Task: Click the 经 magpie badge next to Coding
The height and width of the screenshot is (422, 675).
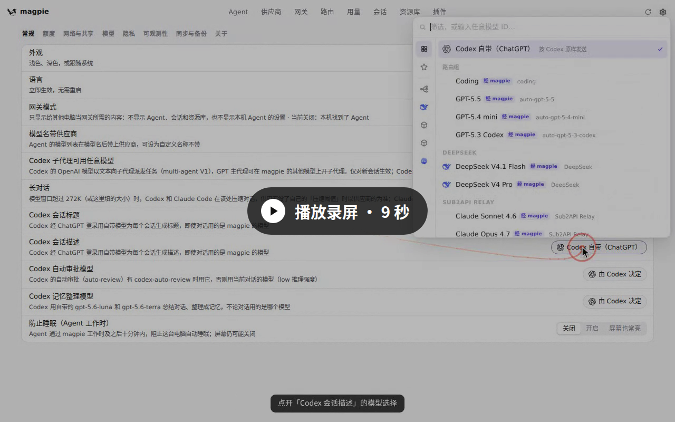Action: 497,81
